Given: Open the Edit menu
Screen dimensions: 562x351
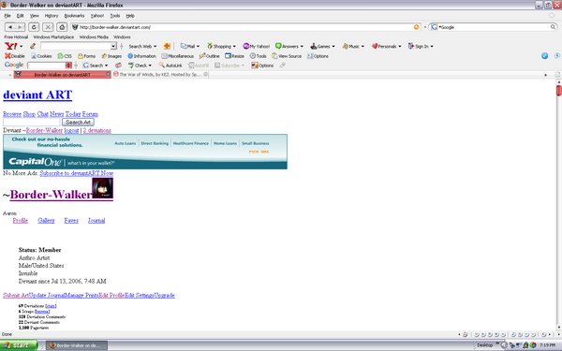Looking at the screenshot, I should [x=20, y=16].
